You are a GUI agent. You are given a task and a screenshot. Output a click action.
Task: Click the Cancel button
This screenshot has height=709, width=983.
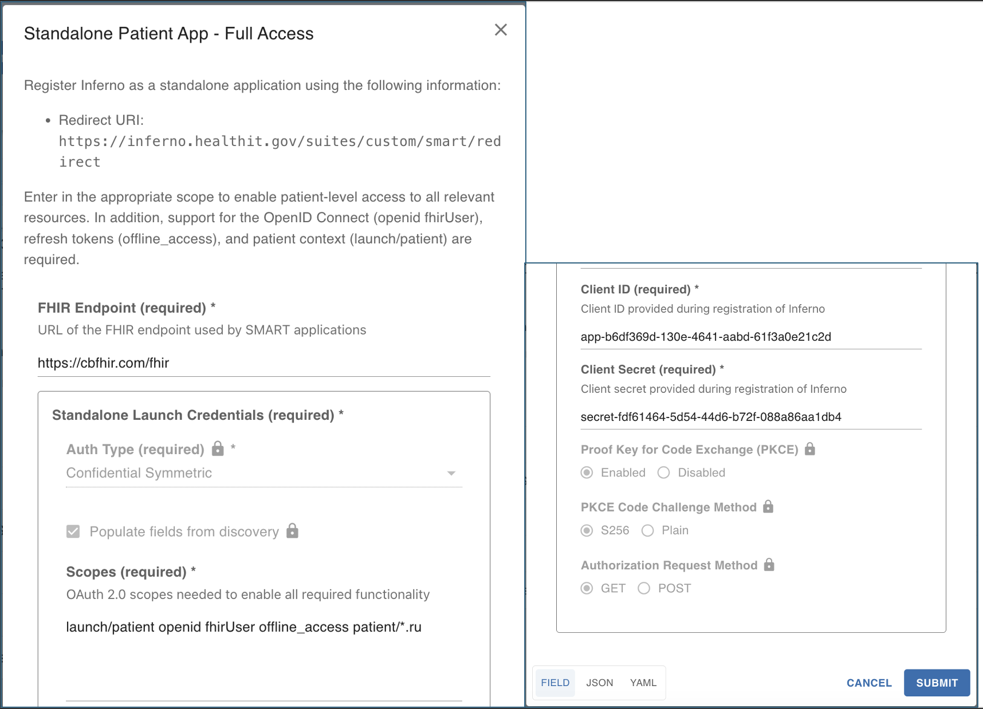(x=868, y=683)
